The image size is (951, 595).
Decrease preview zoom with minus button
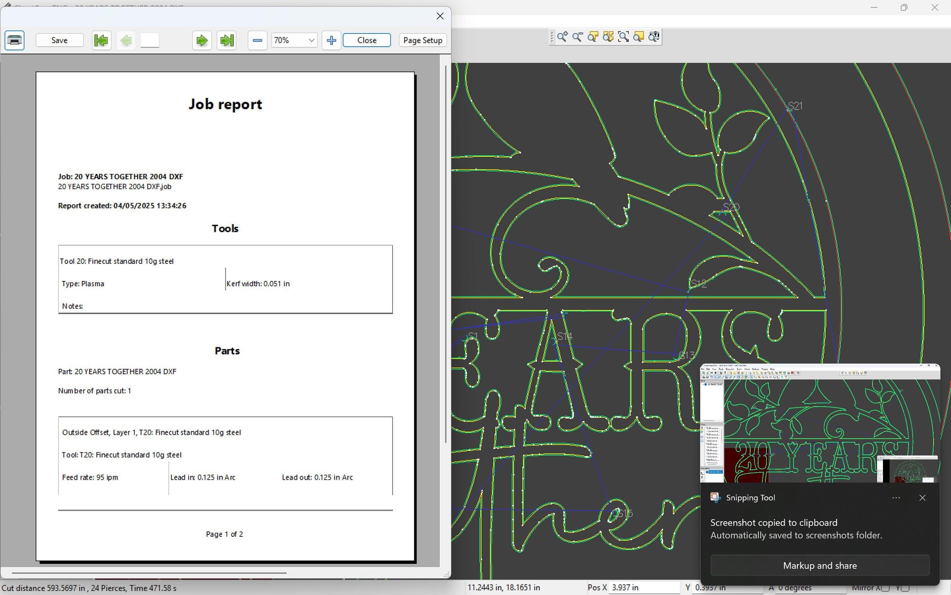[258, 40]
